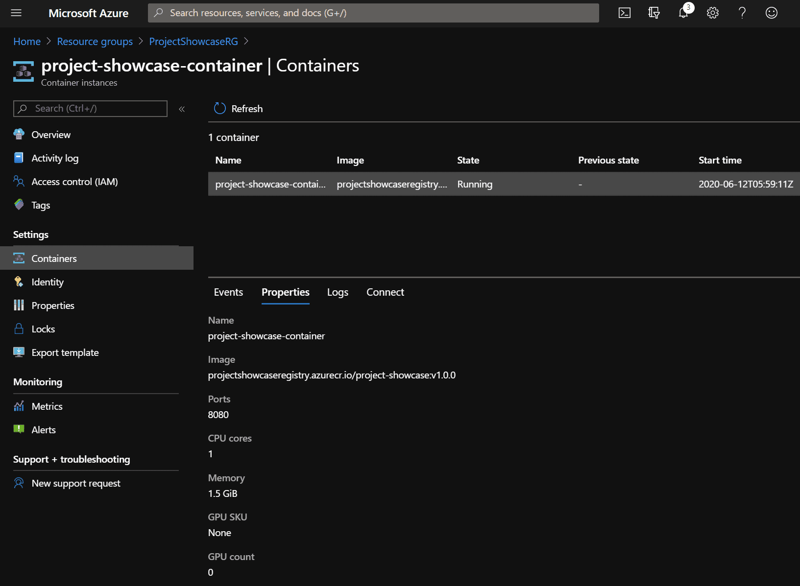Image resolution: width=800 pixels, height=586 pixels.
Task: Open Cloud Shell from the top bar
Action: [x=625, y=13]
